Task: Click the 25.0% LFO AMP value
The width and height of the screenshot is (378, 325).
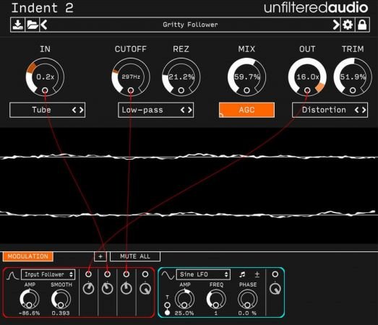Action: click(184, 313)
